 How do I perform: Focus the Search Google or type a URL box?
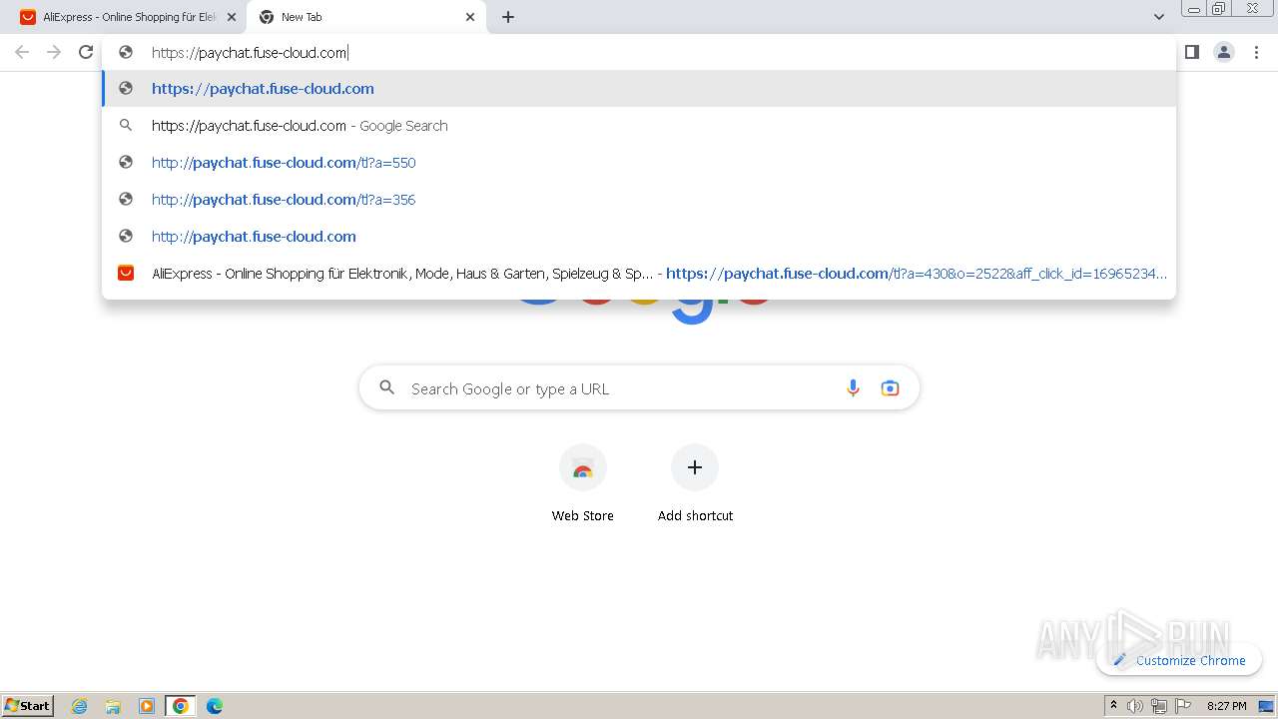click(x=639, y=388)
